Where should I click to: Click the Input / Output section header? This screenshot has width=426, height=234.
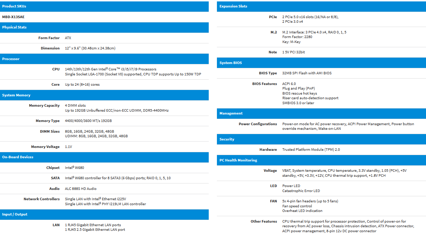tap(104, 214)
